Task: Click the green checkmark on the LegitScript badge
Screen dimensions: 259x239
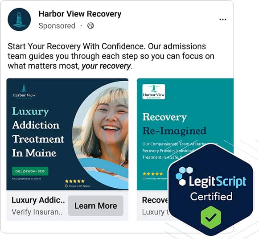Action: click(x=211, y=217)
